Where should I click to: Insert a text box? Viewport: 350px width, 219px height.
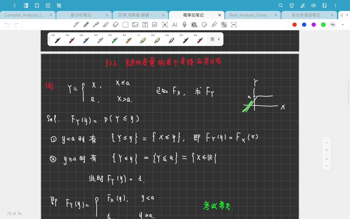[x=145, y=25]
